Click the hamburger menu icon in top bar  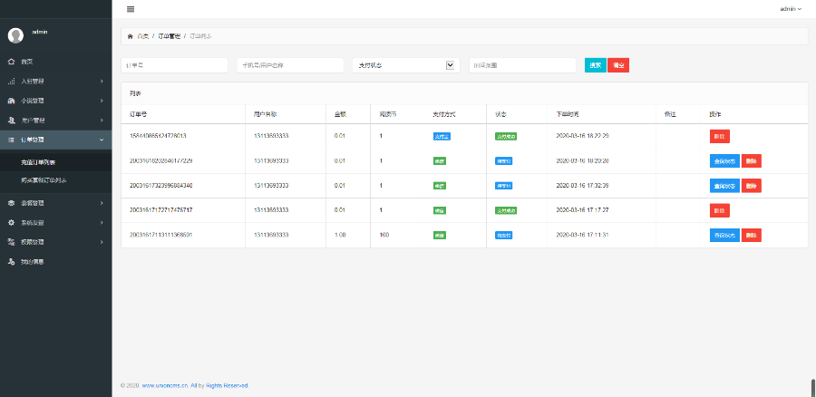131,8
